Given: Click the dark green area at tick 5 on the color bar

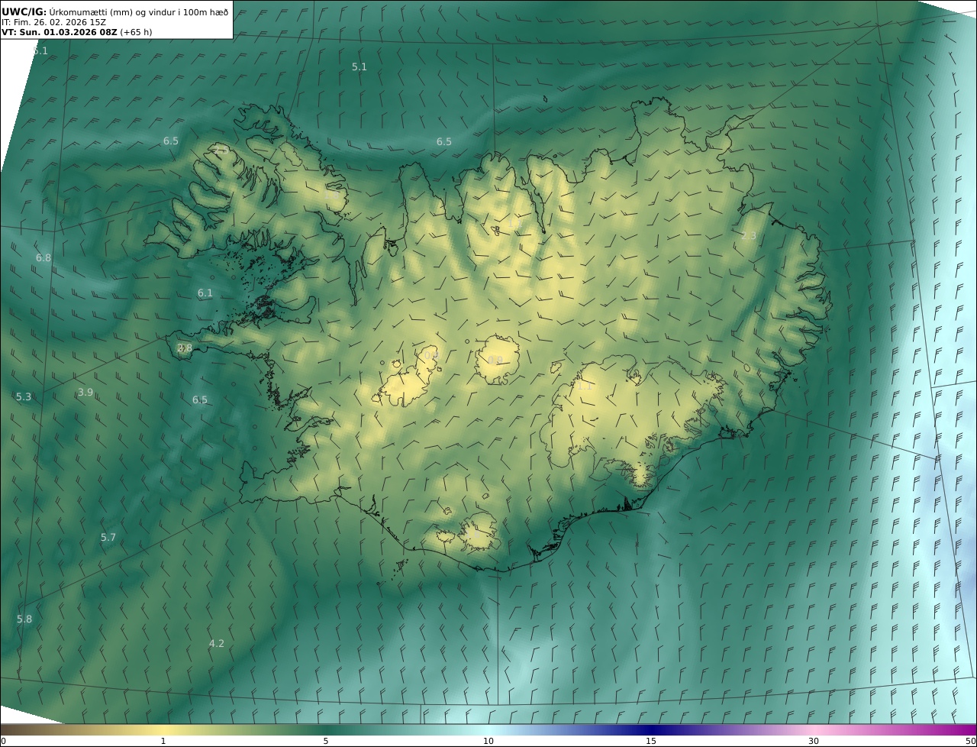Looking at the screenshot, I should (326, 730).
